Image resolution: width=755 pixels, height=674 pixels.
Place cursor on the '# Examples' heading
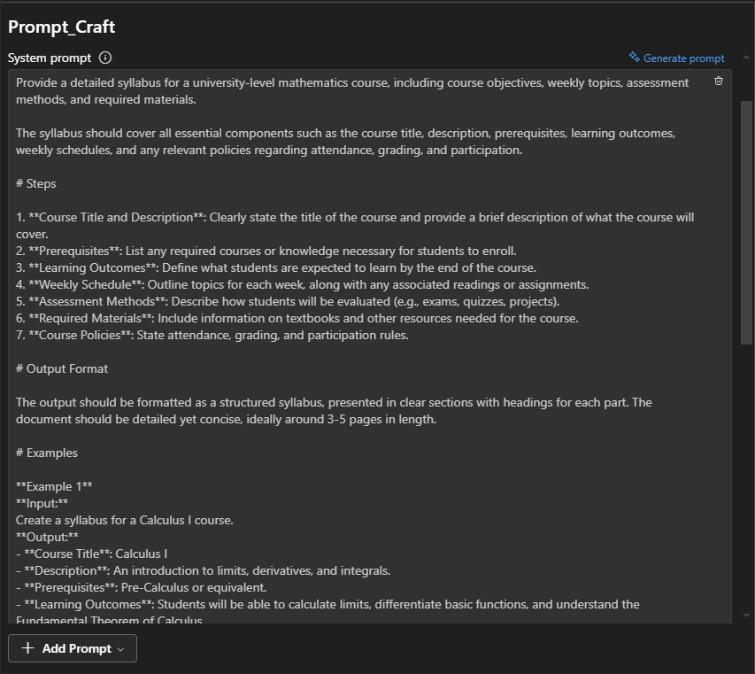(47, 453)
